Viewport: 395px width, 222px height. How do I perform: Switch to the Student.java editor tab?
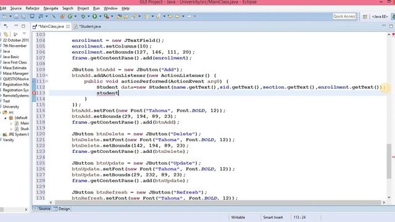[x=88, y=26]
